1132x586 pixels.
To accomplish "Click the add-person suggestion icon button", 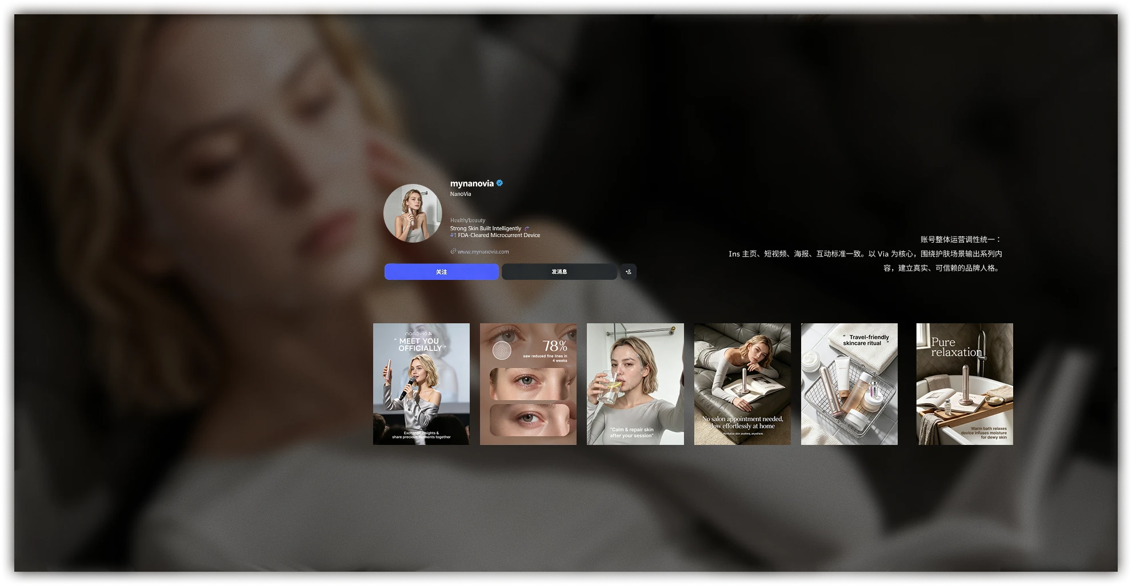I will click(629, 272).
